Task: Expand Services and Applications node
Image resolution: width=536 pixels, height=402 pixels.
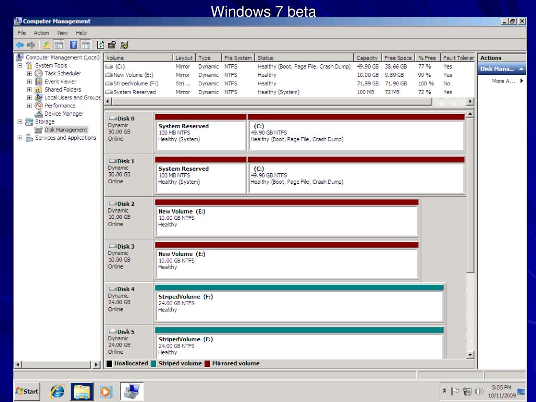Action: pos(20,138)
